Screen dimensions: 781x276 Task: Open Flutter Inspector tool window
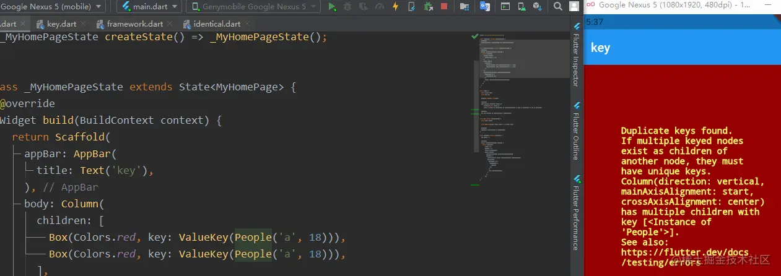coord(577,56)
